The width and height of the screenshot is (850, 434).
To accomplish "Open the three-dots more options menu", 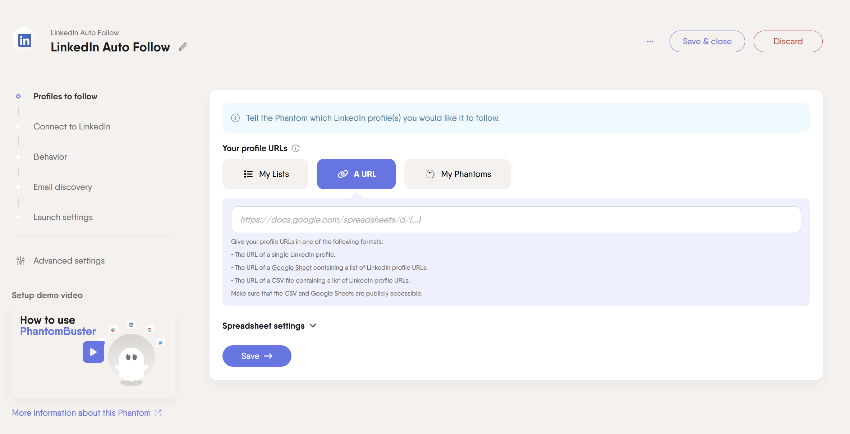I will (650, 41).
